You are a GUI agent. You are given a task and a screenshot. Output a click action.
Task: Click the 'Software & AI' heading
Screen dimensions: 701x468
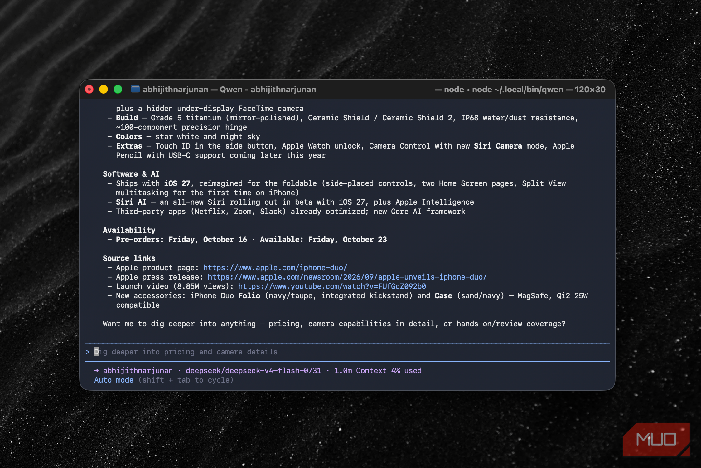pos(131,174)
